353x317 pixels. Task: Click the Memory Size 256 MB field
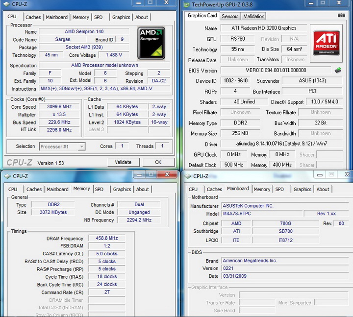pos(240,133)
